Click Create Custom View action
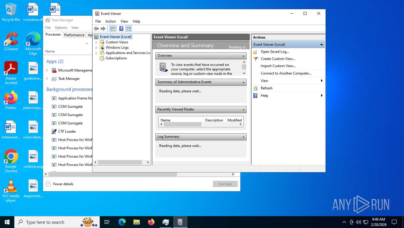This screenshot has width=404, height=228. pyautogui.click(x=278, y=59)
